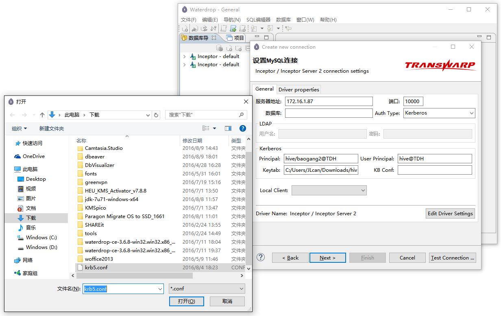501x316 pixels.
Task: Open the 编辑(E) menu
Action: [x=210, y=19]
